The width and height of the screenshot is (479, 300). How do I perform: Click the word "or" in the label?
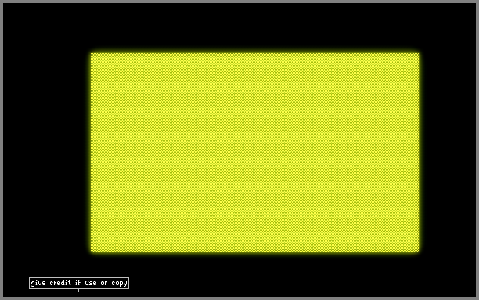point(104,284)
